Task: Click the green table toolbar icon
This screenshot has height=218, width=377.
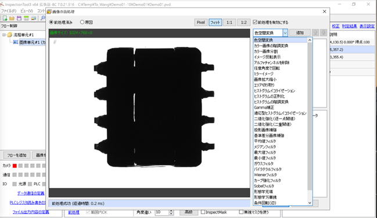Action: tap(26, 18)
